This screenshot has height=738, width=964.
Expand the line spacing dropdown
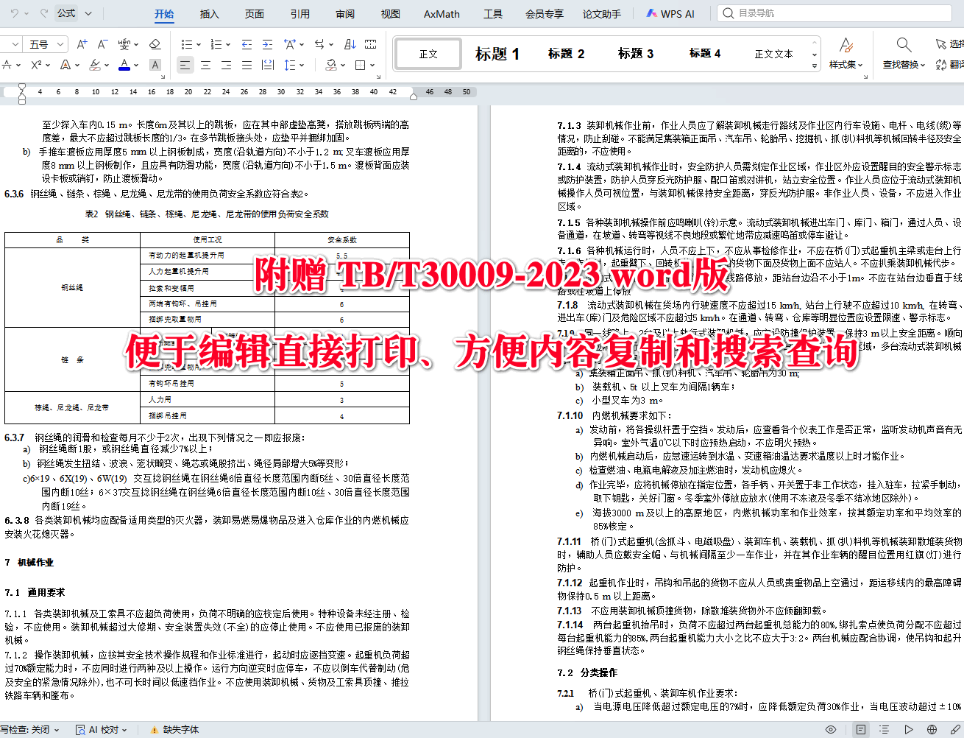(x=301, y=65)
